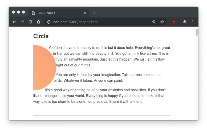Minimize the browser window

coord(19,12)
